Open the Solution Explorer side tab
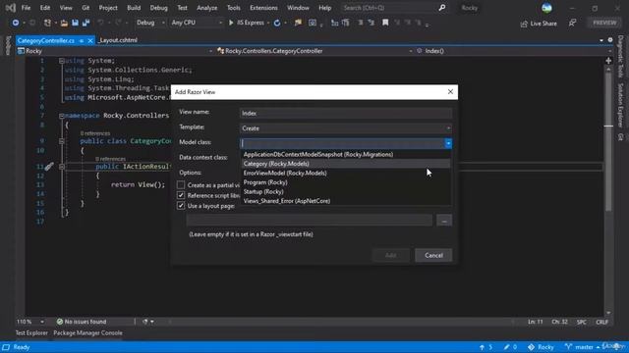The width and height of the screenshot is (629, 353). (x=620, y=106)
